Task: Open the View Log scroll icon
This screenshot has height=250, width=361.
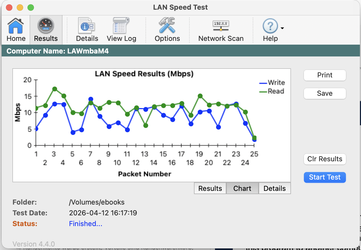Action: [x=121, y=26]
